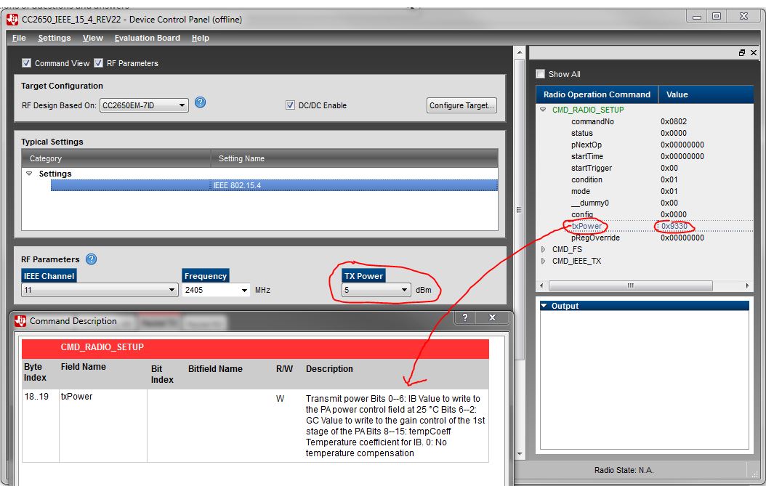Click the Target Configuration help icon
The height and width of the screenshot is (486, 766).
click(201, 102)
